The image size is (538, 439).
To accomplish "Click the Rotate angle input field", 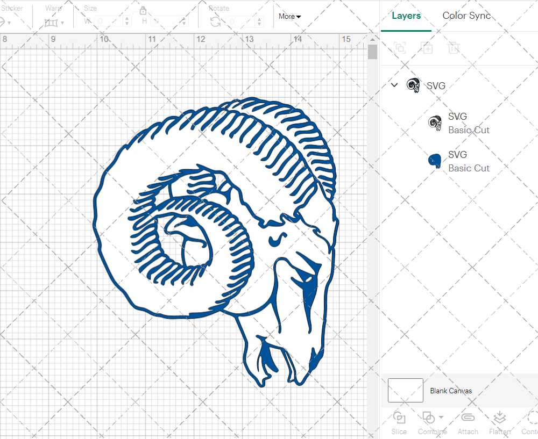I will tap(241, 21).
